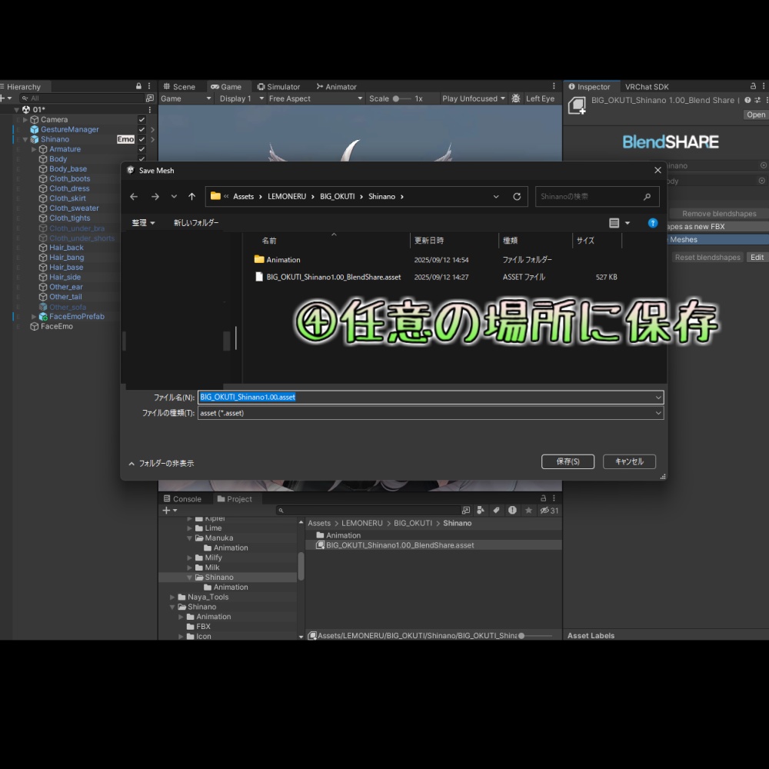Toggle the Armature checkbox in Hierarchy
769x769 pixels.
pos(141,149)
